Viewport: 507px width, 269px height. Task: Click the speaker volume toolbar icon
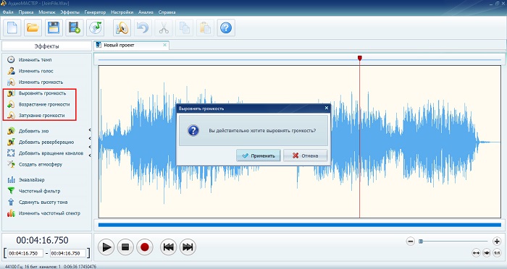point(122,27)
